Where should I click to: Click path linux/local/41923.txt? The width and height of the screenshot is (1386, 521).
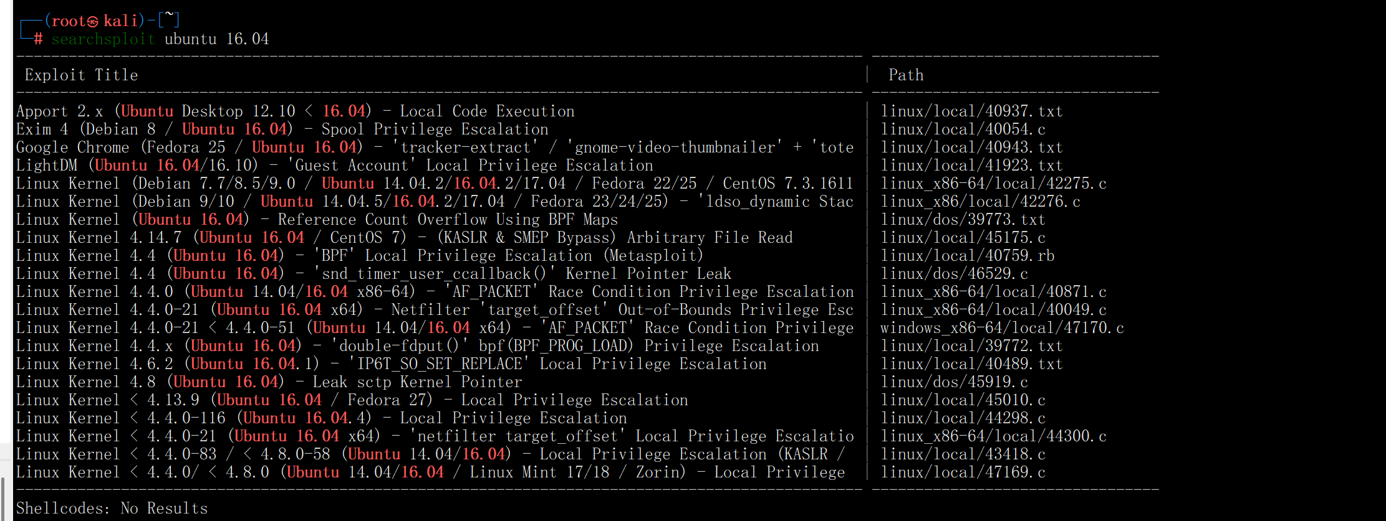click(971, 166)
